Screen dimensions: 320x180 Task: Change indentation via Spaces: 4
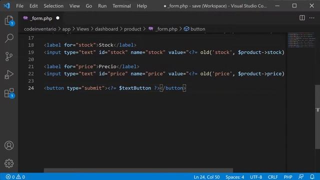coord(234,176)
